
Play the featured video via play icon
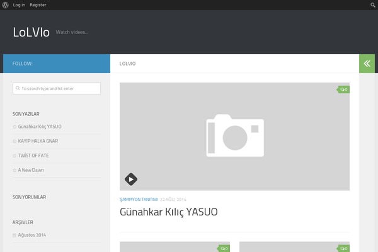coord(131,179)
